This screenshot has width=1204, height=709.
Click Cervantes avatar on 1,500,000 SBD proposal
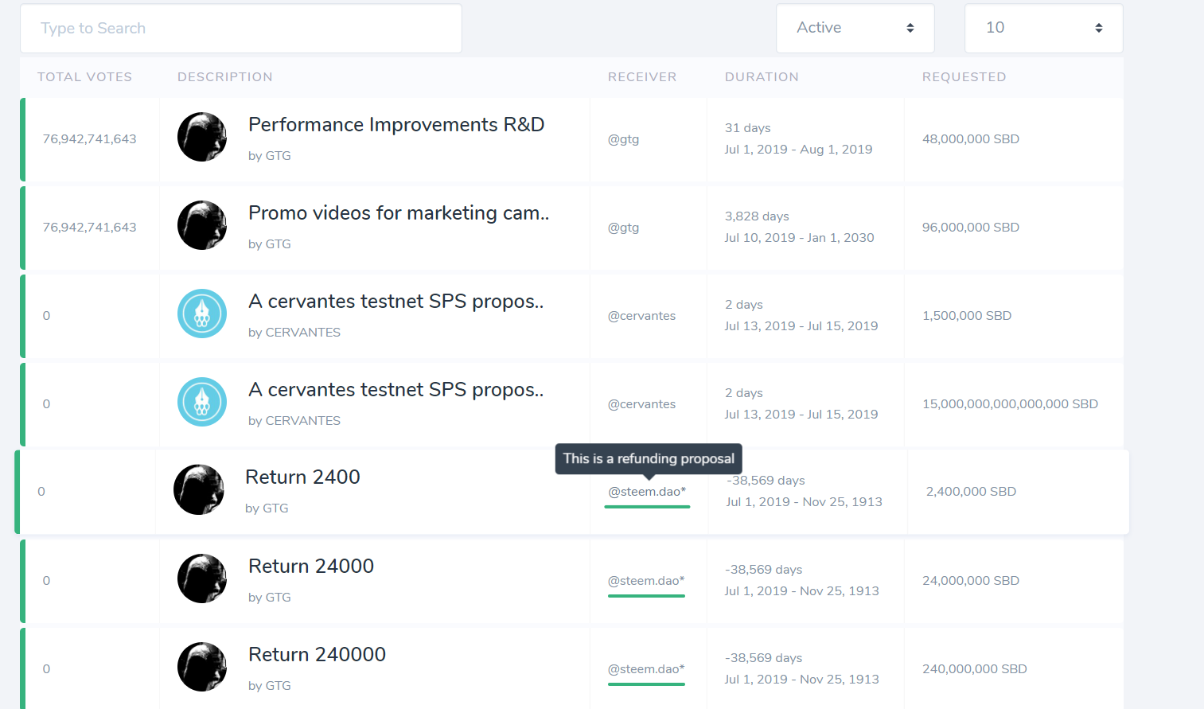pyautogui.click(x=202, y=314)
